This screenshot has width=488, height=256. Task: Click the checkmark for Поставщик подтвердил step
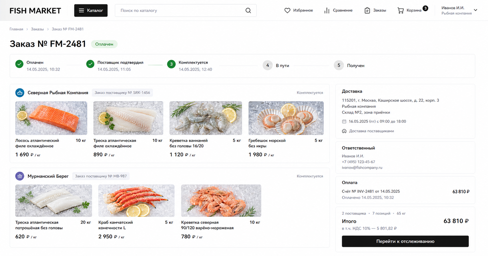tap(90, 64)
